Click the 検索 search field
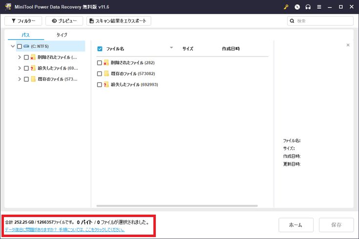The height and width of the screenshot is (239, 359). click(x=322, y=21)
